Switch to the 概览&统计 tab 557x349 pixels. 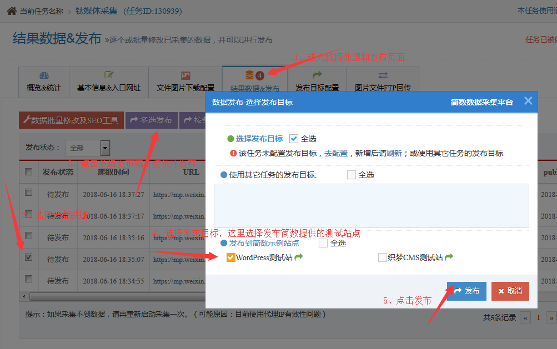point(44,82)
